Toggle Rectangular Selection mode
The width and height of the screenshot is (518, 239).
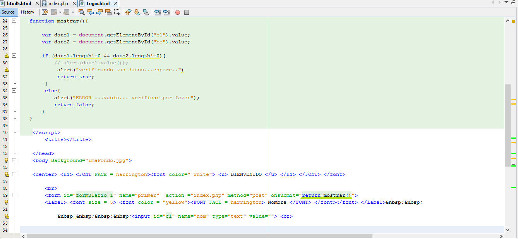[x=117, y=12]
